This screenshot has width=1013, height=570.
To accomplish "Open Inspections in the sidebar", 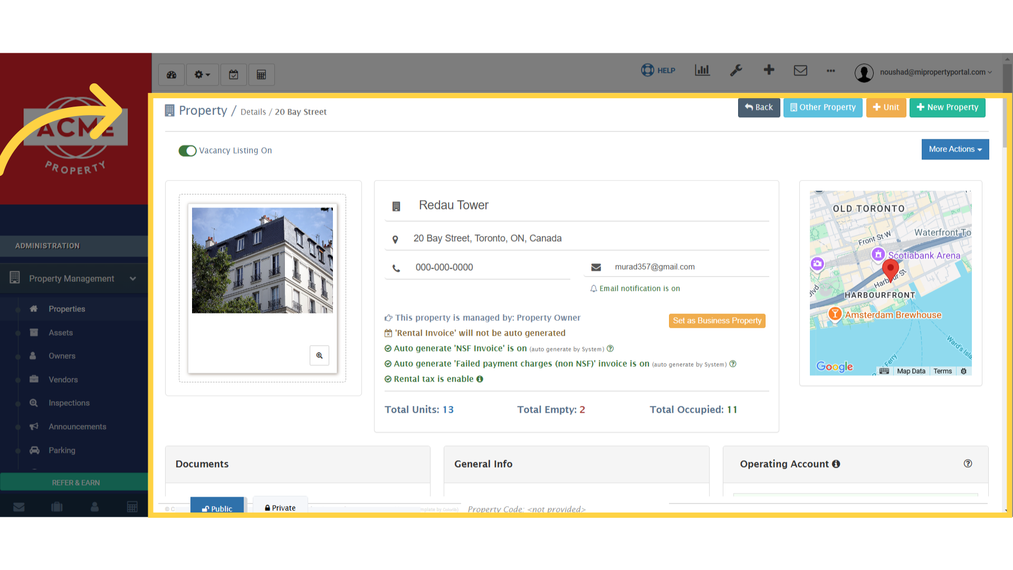I will click(x=69, y=403).
